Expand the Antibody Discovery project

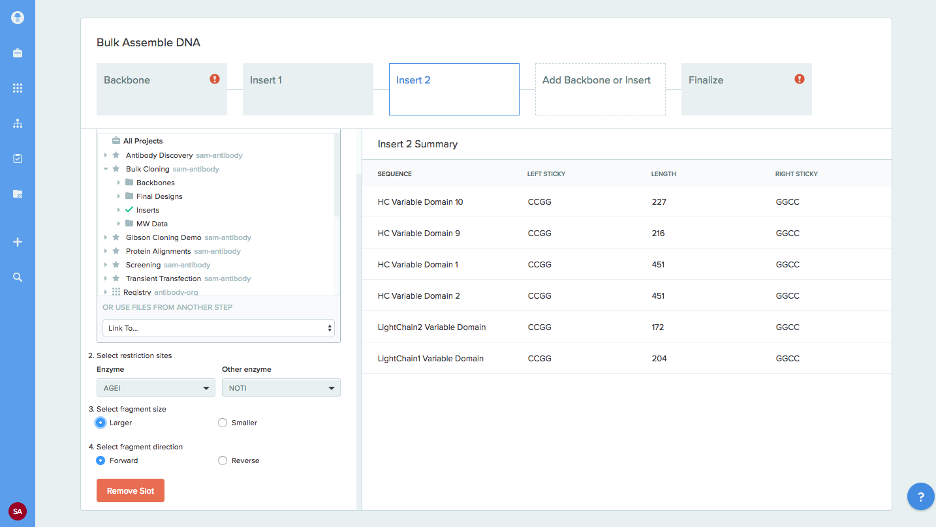coord(106,155)
